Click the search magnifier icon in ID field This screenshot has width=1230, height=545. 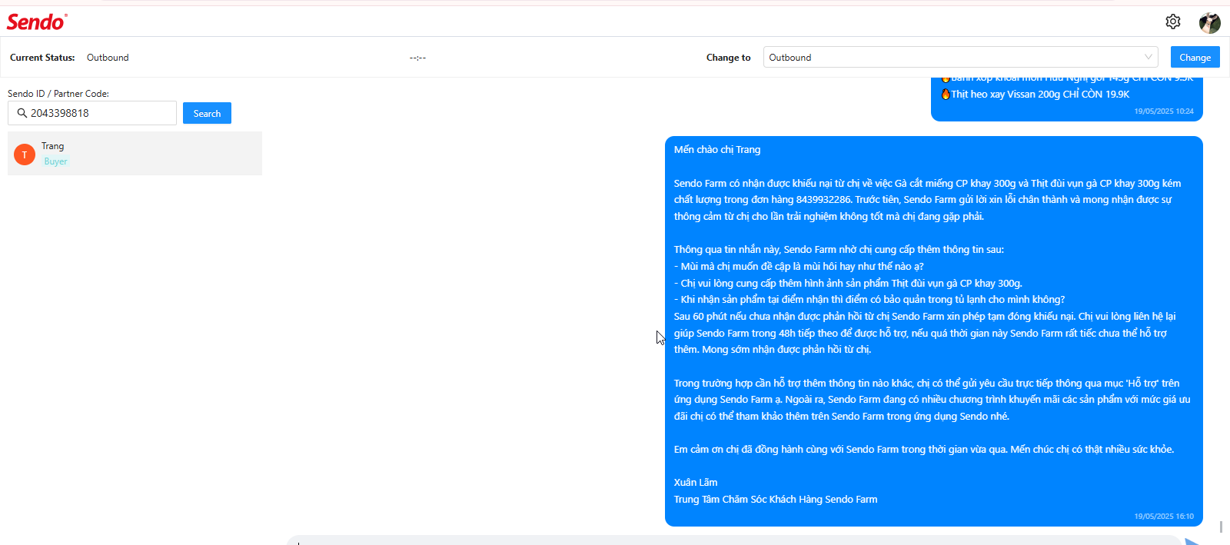(x=22, y=113)
